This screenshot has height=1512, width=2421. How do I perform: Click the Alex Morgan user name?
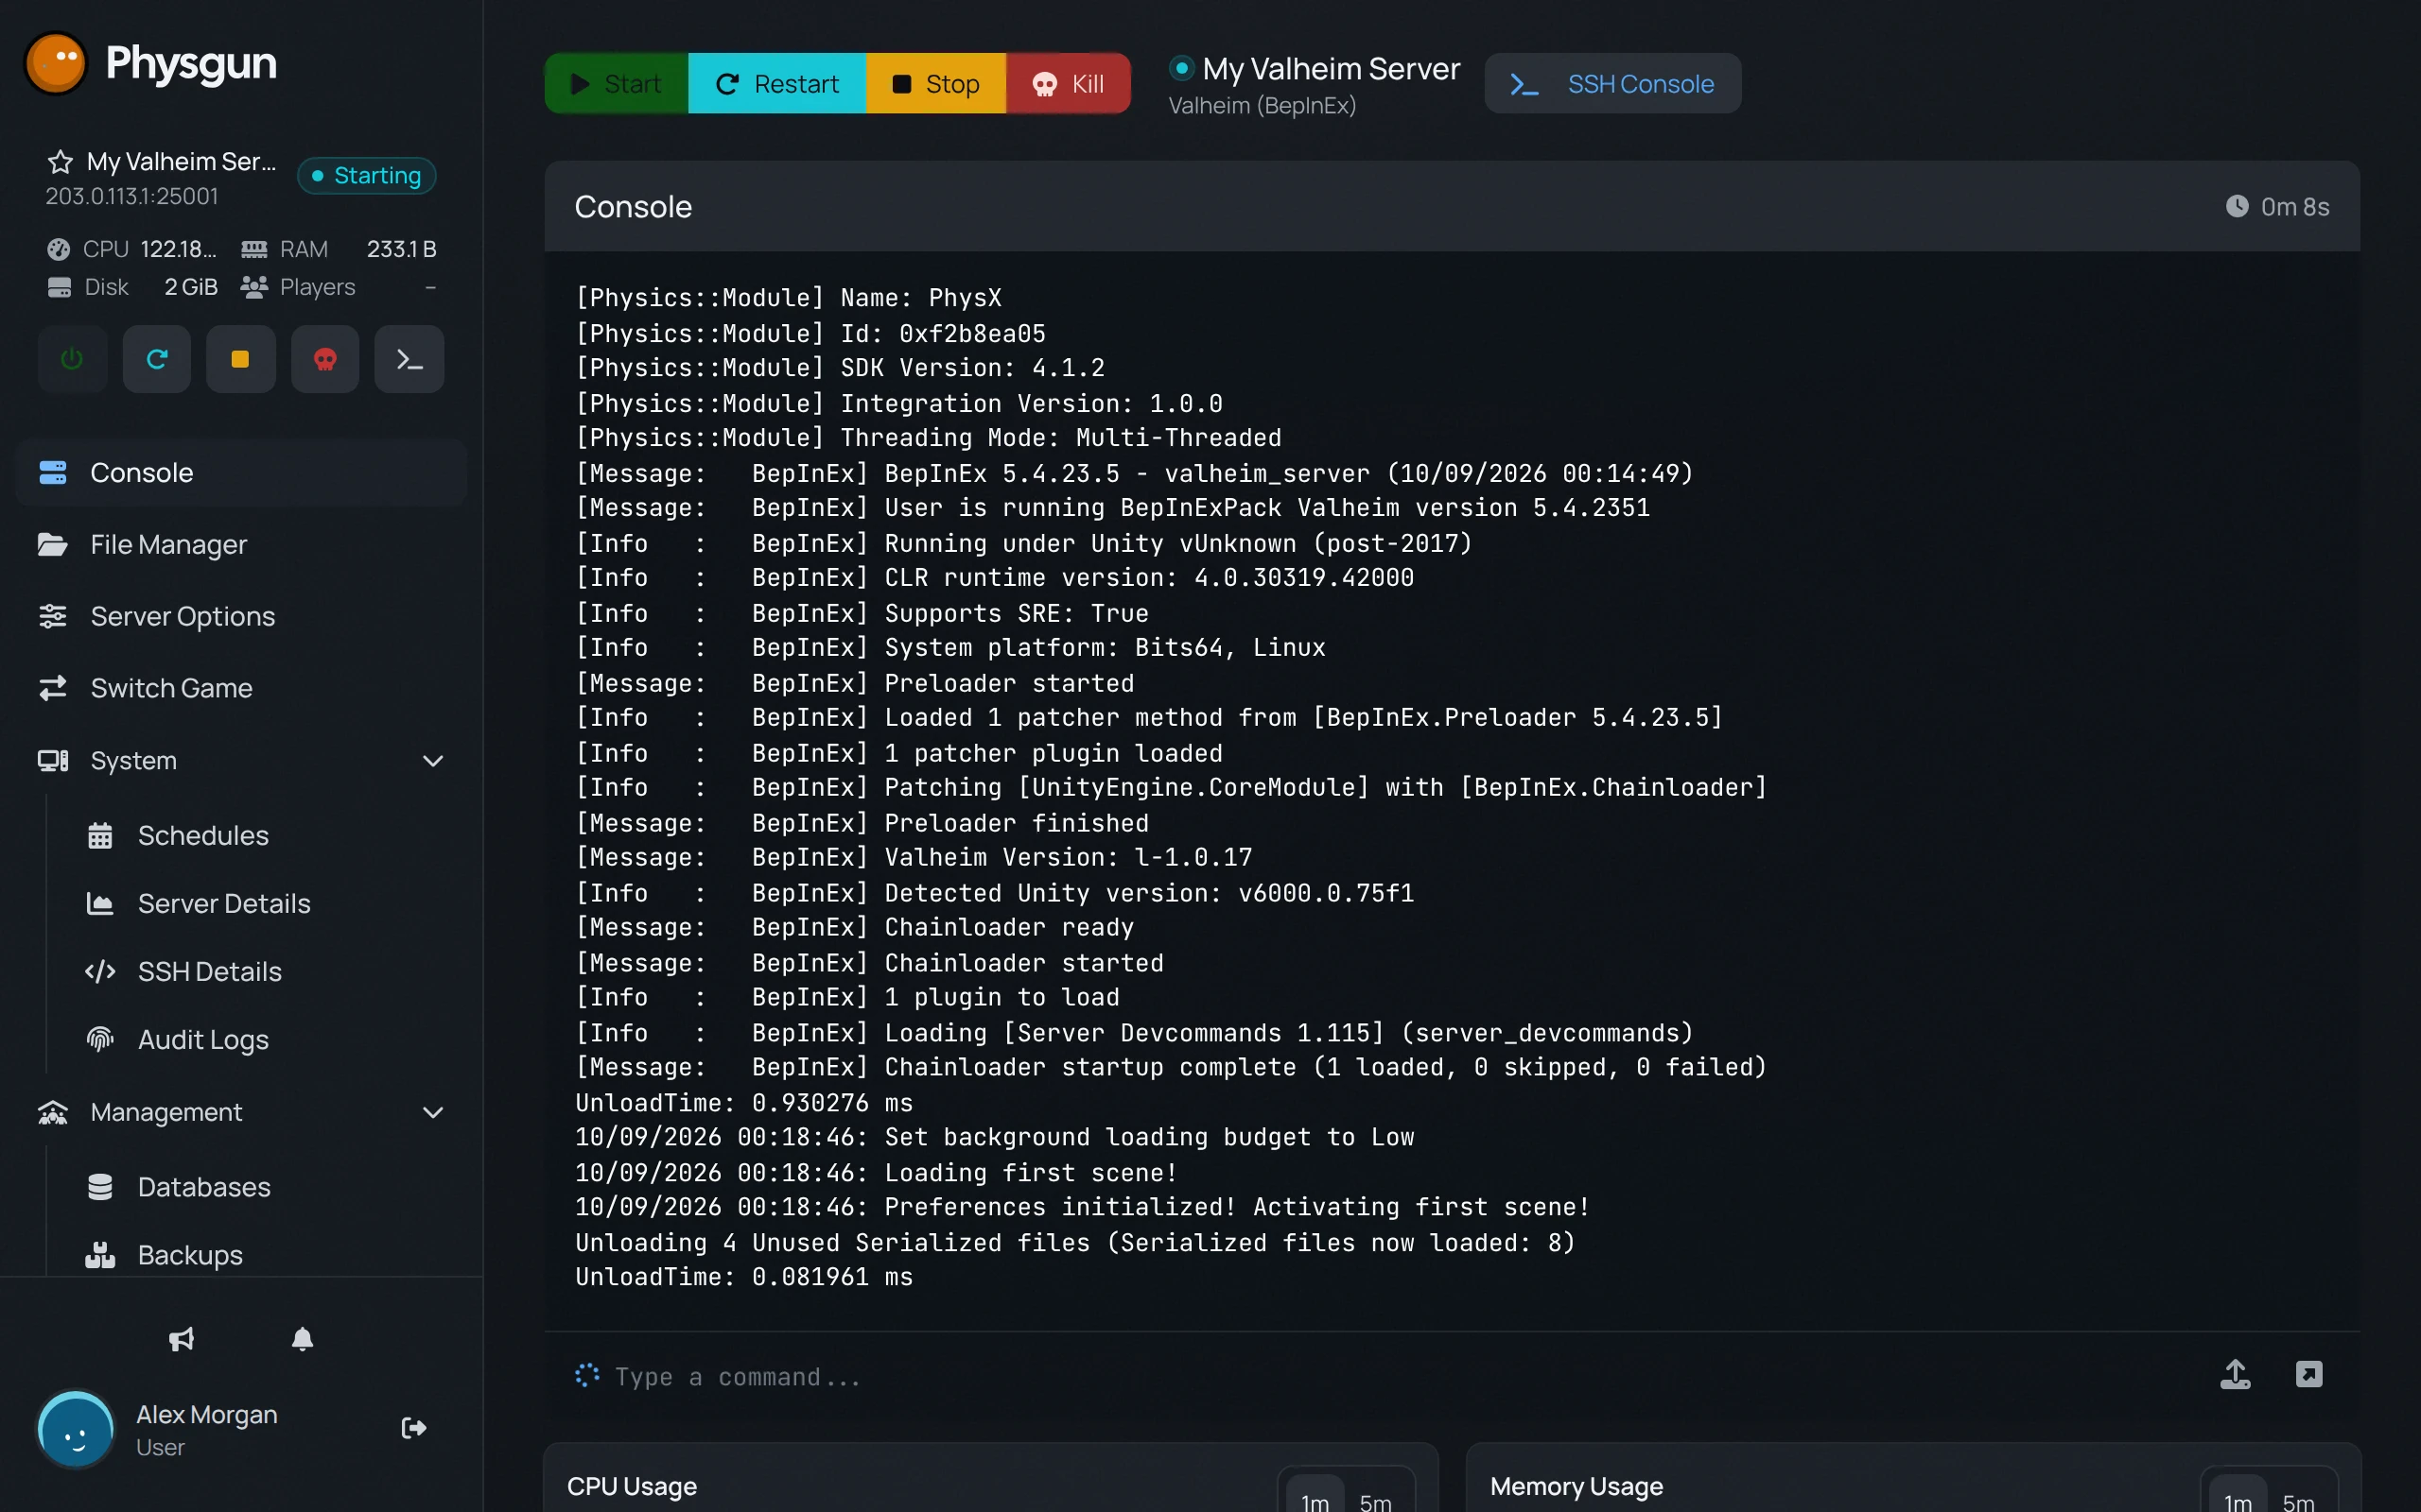[x=206, y=1414]
